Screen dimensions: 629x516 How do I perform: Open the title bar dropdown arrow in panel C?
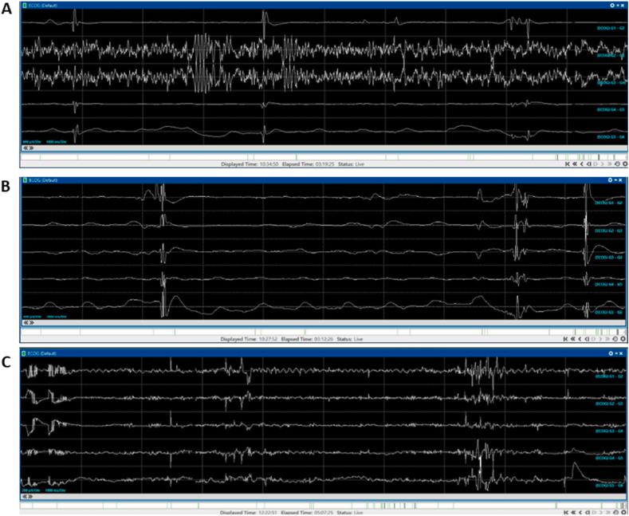(617, 352)
